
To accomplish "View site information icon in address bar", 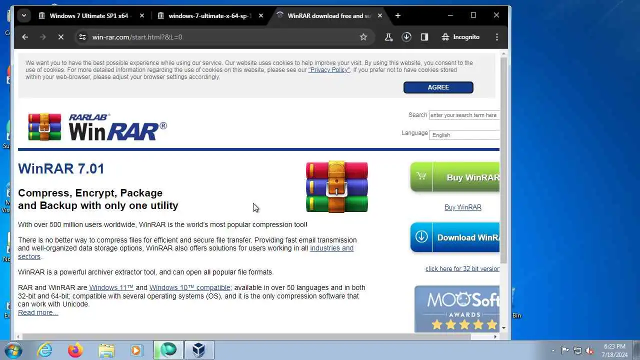I will [83, 37].
